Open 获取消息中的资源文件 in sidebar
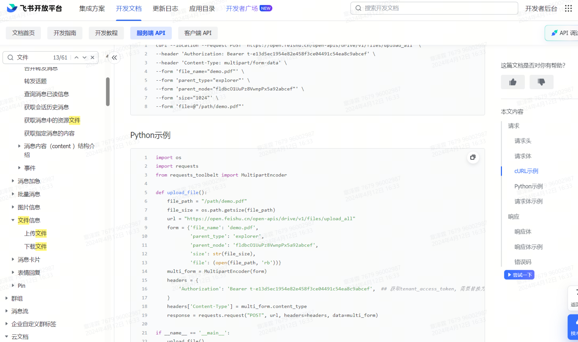Viewport: 578px width, 342px height. [x=52, y=120]
